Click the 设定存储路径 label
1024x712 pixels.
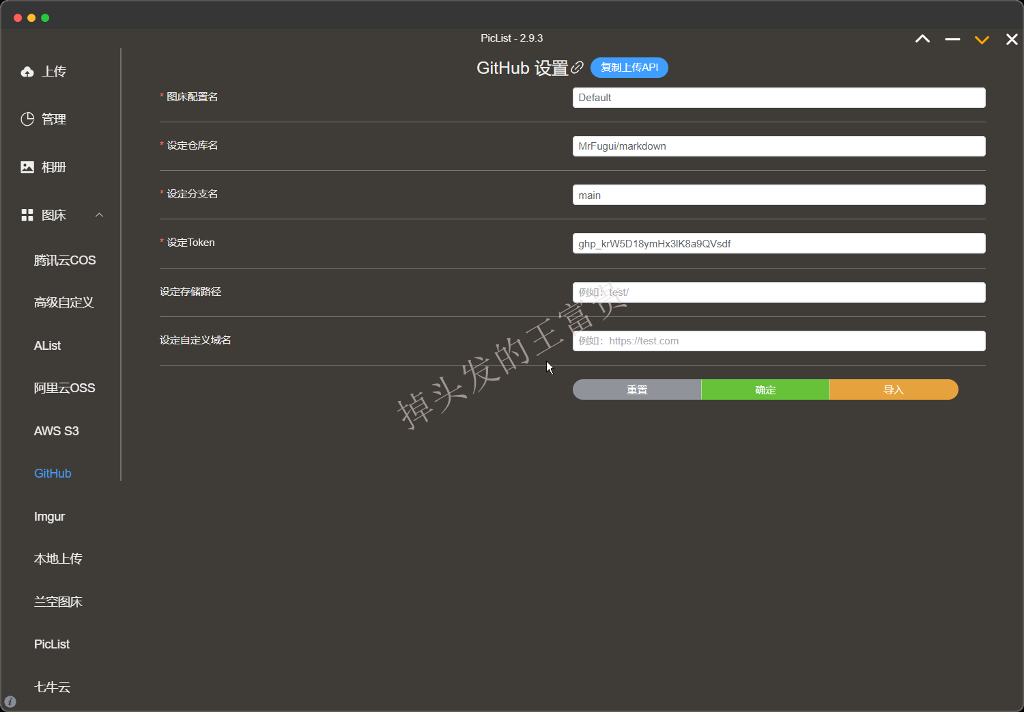[x=190, y=292]
